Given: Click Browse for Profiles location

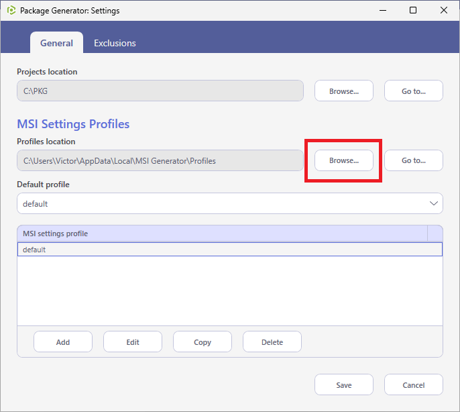Looking at the screenshot, I should [344, 160].
